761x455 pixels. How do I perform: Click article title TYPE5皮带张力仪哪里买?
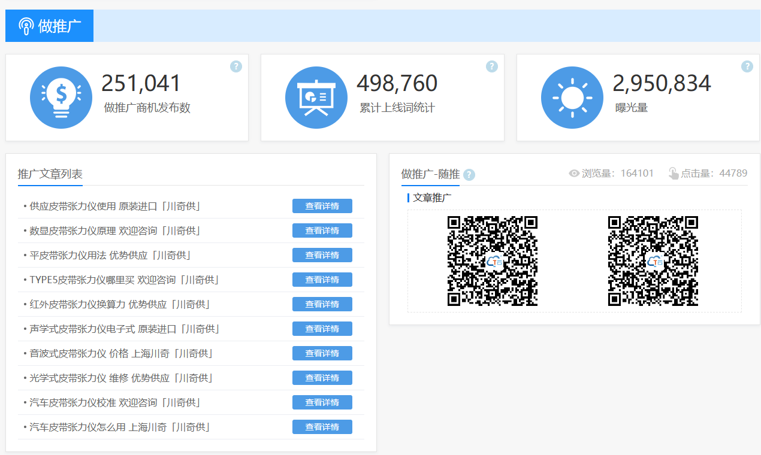(125, 280)
